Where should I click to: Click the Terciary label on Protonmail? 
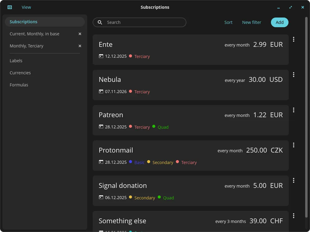[189, 162]
